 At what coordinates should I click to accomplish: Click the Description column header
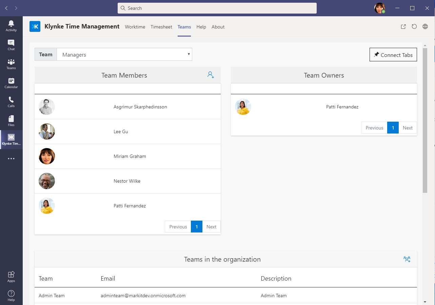(276, 279)
